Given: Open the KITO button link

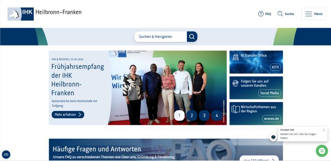Looking at the screenshot, I should pos(275,67).
